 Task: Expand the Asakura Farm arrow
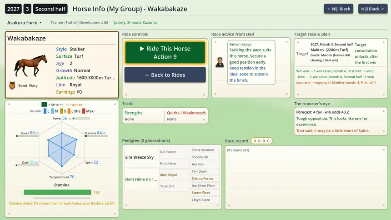point(40,23)
